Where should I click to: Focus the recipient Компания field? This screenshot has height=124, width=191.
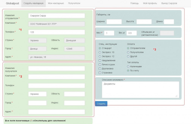56,77
